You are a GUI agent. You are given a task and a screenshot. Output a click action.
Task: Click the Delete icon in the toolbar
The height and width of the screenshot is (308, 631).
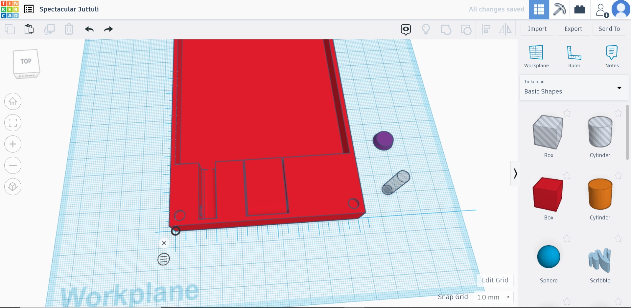(x=69, y=29)
